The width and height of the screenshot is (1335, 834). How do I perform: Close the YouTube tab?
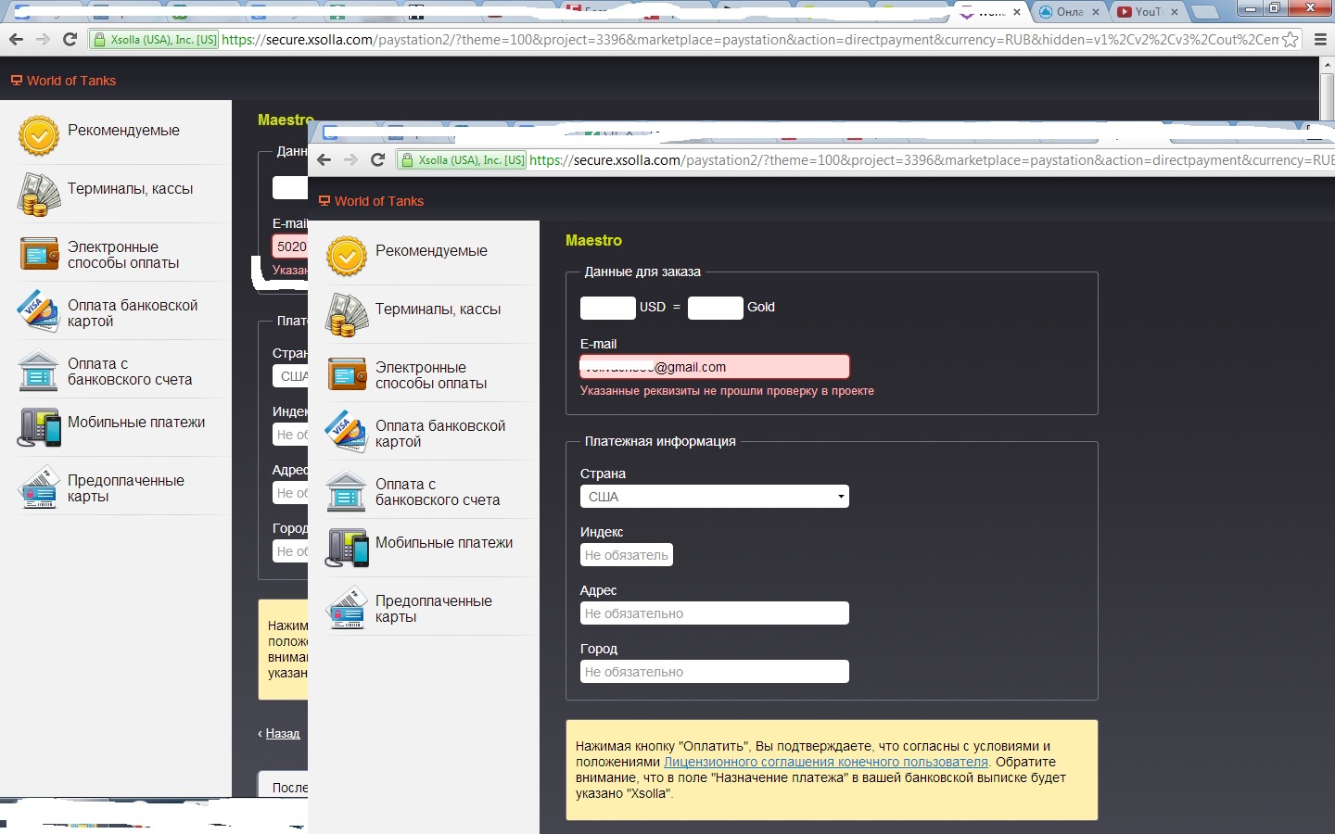[1175, 12]
